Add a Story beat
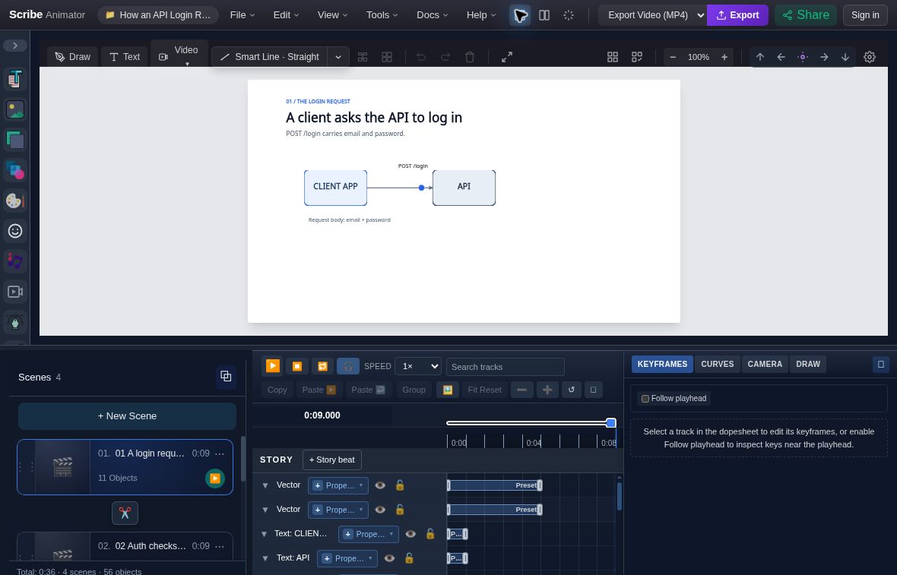This screenshot has height=575, width=897. pos(331,460)
